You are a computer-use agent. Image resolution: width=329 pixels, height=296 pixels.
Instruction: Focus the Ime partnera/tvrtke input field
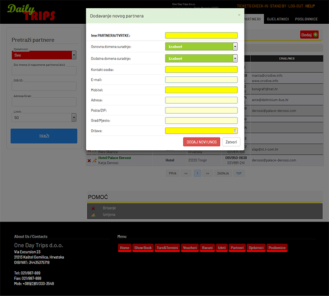tap(201, 36)
